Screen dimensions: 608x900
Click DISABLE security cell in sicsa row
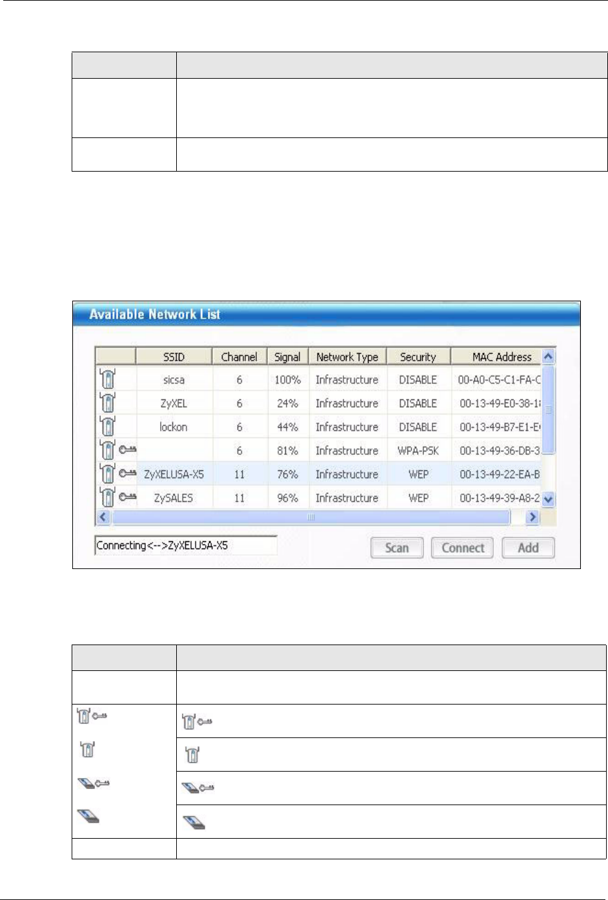pyautogui.click(x=418, y=380)
